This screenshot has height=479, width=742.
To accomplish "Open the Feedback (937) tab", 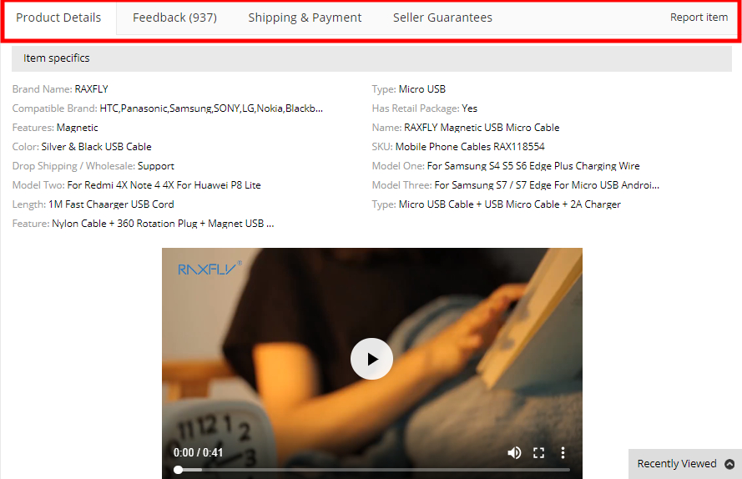I will coord(174,18).
